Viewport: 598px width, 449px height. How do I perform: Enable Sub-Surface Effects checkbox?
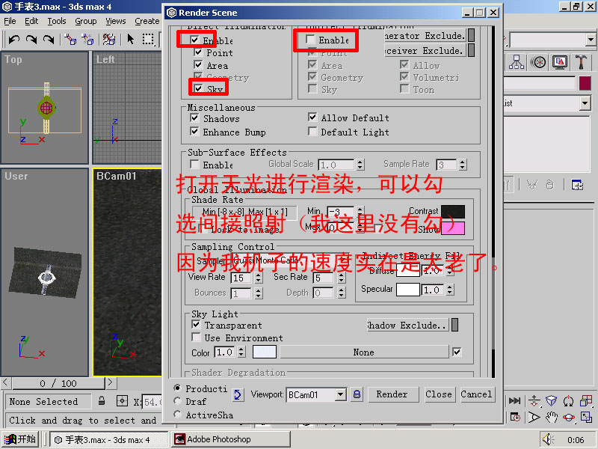pos(194,165)
